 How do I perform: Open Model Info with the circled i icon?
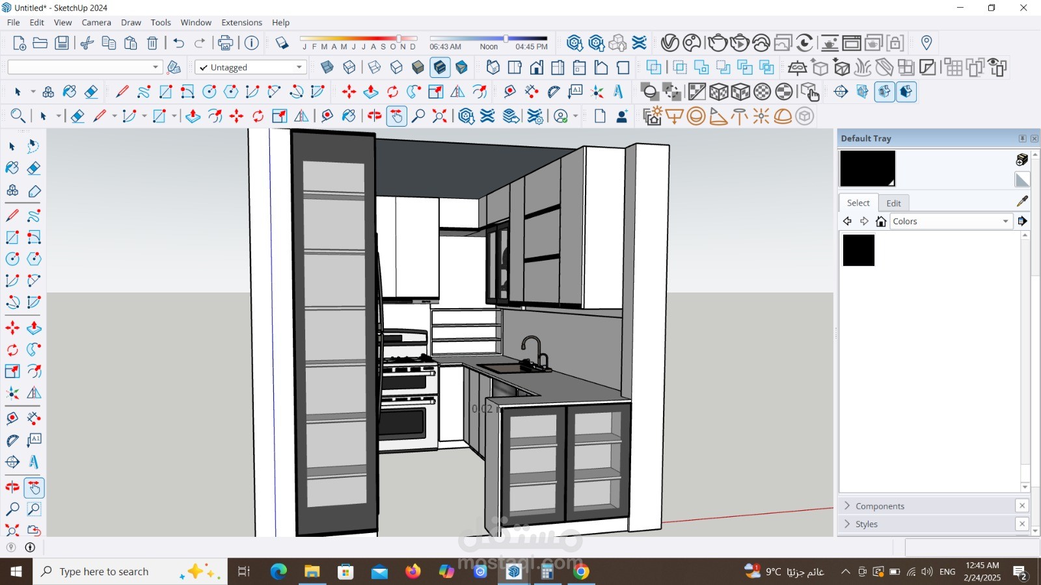tap(252, 43)
